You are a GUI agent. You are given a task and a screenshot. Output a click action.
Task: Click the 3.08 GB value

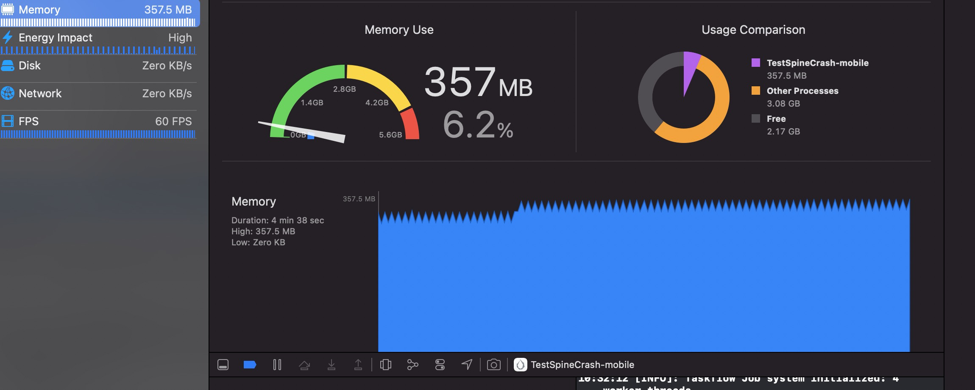pos(783,104)
